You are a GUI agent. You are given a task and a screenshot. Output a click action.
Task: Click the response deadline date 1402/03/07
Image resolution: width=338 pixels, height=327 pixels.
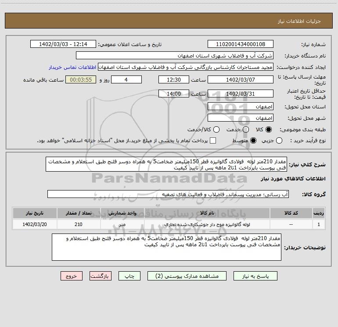(x=241, y=79)
